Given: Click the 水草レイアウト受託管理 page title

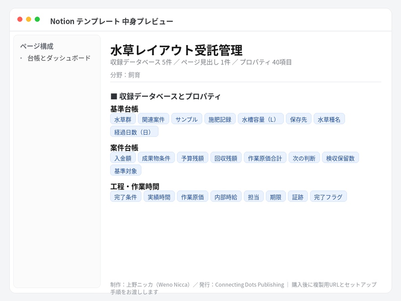Looking at the screenshot, I should click(177, 50).
